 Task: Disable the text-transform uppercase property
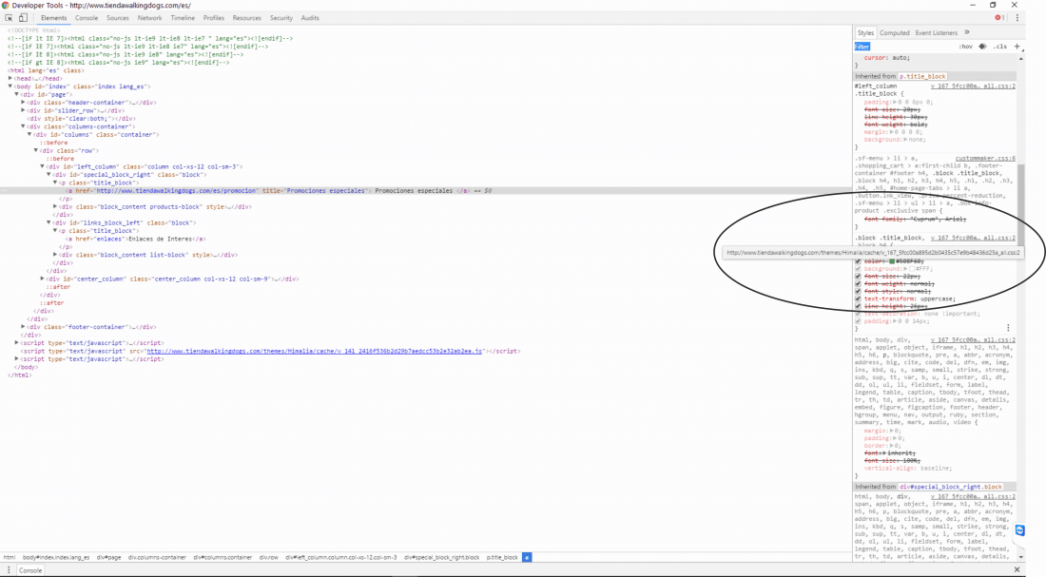pyautogui.click(x=858, y=298)
